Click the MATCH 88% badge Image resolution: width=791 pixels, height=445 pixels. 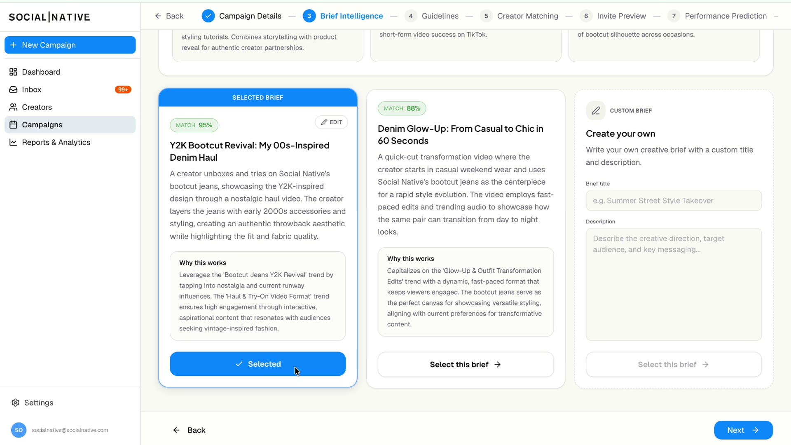402,108
